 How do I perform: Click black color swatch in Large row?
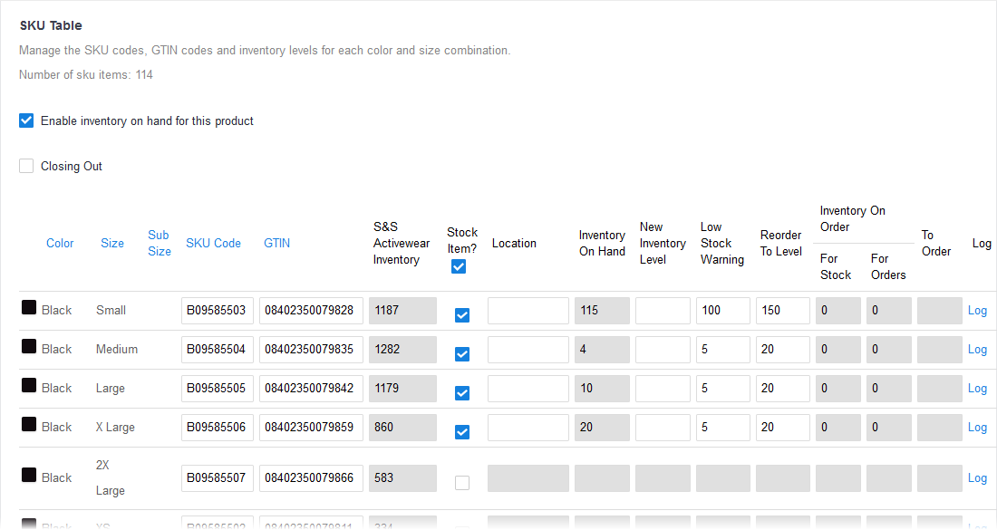(x=29, y=386)
